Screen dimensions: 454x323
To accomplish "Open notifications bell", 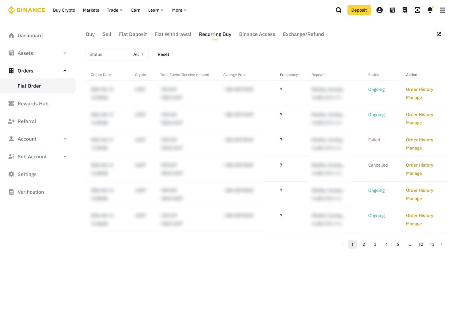I will [x=430, y=10].
